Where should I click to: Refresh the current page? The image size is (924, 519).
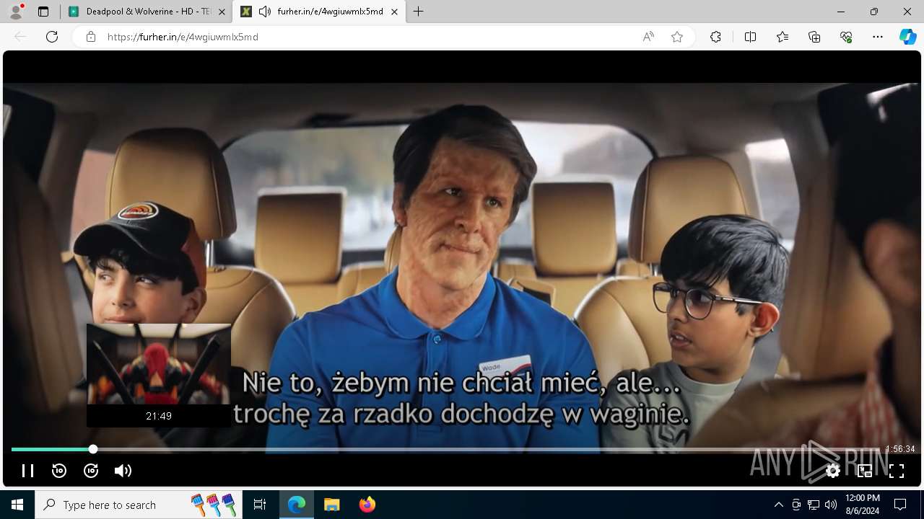52,37
